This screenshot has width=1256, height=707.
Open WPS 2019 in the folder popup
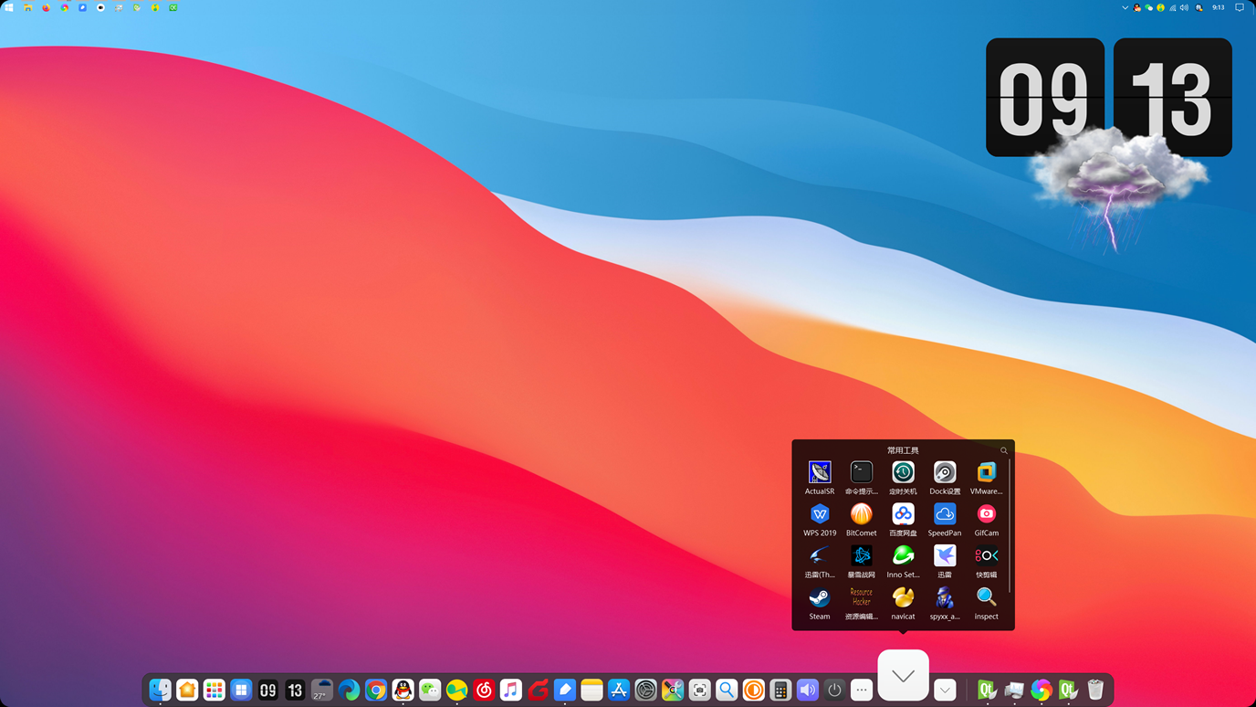point(819,515)
